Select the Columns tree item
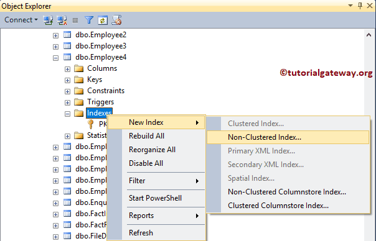Viewport: 376px width, 241px height. pos(102,68)
